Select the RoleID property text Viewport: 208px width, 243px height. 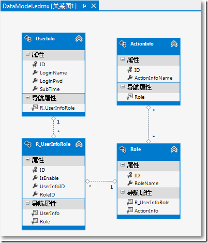[48, 194]
